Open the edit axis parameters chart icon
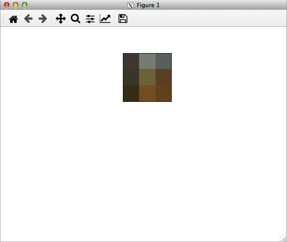The image size is (287, 242). (105, 19)
